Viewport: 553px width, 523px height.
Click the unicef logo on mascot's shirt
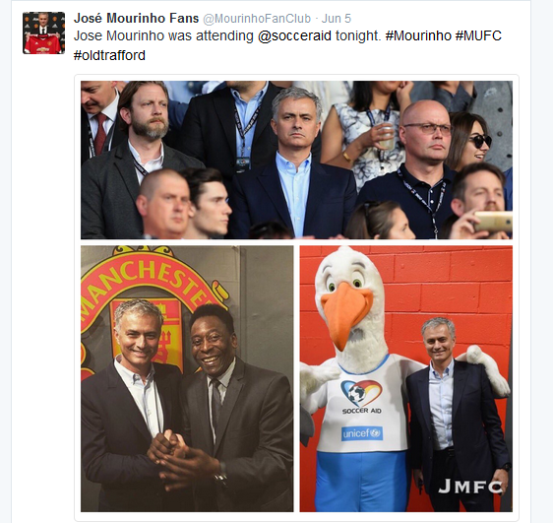pyautogui.click(x=362, y=433)
